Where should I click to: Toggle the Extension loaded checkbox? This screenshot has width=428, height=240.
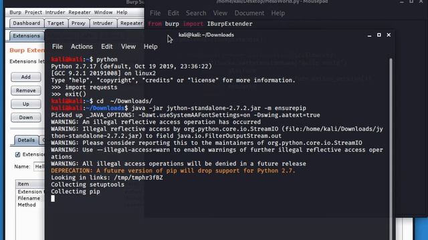[x=18, y=155]
